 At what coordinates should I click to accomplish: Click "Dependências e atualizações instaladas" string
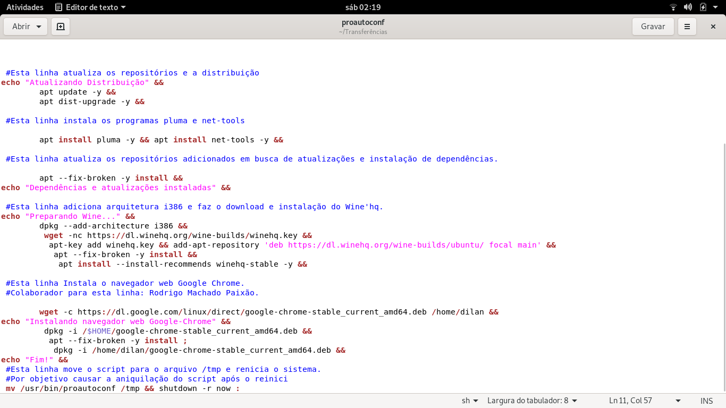click(x=121, y=188)
